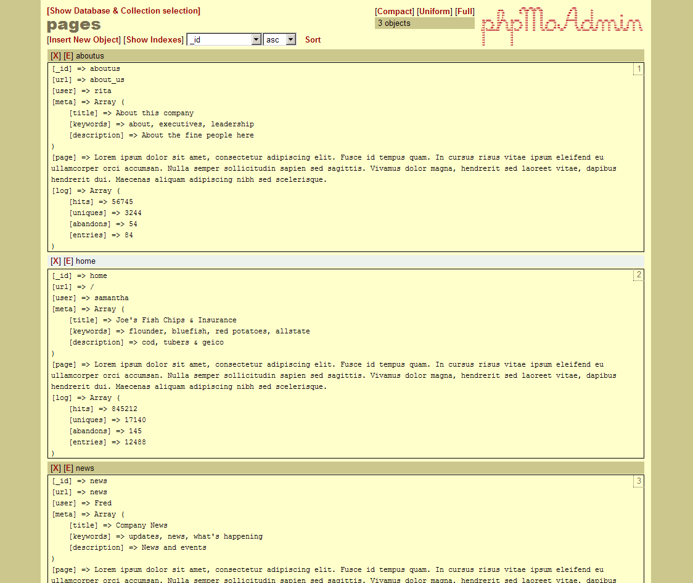This screenshot has width=693, height=583.
Task: Click object number 3 badge
Action: point(639,481)
